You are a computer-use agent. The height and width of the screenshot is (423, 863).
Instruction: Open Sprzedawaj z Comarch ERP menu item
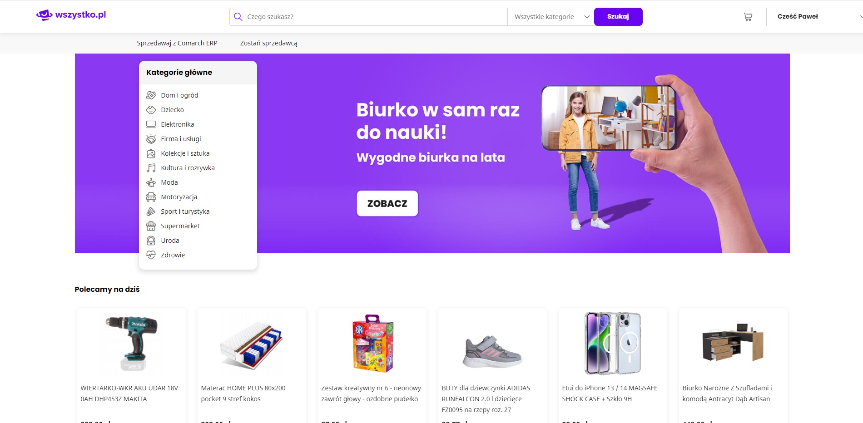(177, 43)
